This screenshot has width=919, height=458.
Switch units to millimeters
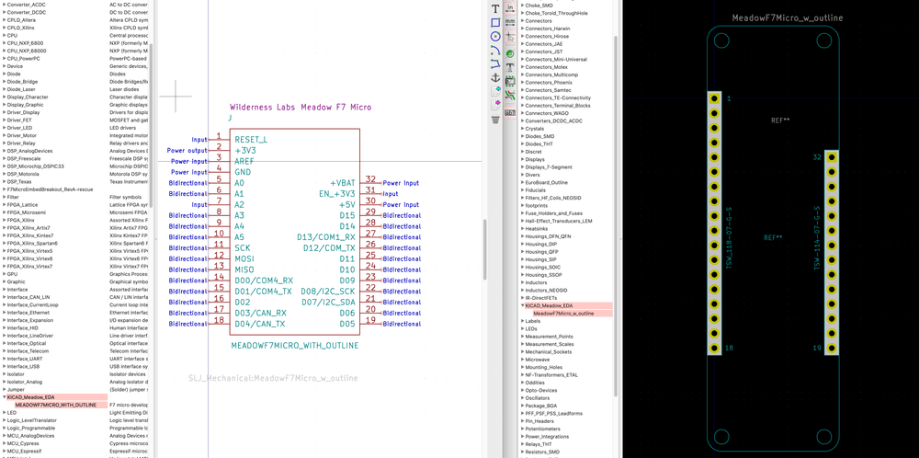pos(510,22)
